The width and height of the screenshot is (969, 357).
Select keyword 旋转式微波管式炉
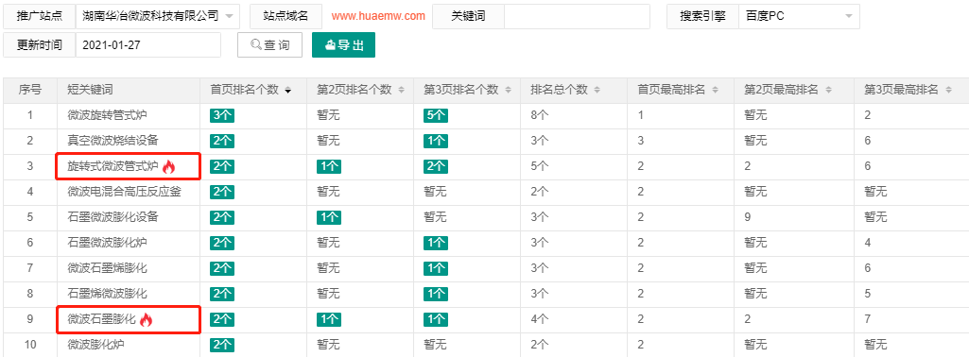pos(113,166)
